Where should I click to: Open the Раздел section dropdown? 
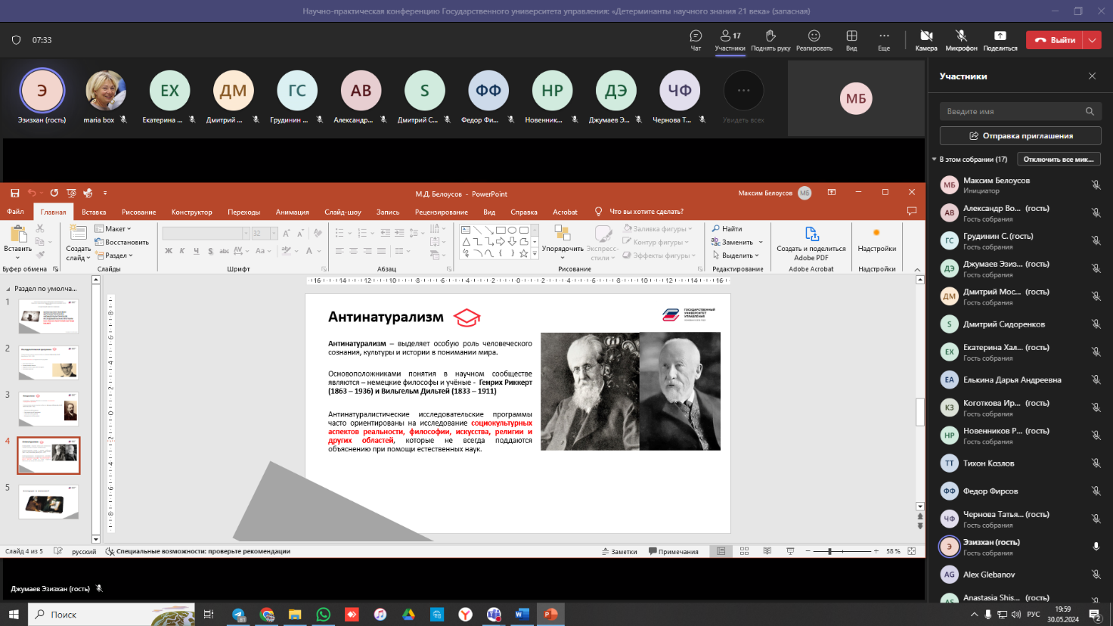(114, 256)
